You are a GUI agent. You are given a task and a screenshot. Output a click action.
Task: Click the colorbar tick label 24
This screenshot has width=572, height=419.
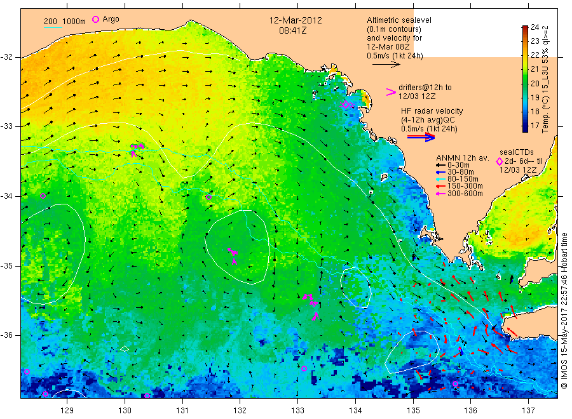tap(535, 27)
